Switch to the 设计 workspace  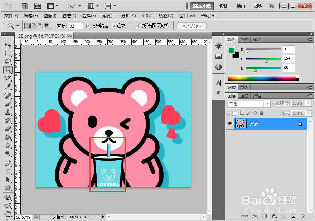224,6
